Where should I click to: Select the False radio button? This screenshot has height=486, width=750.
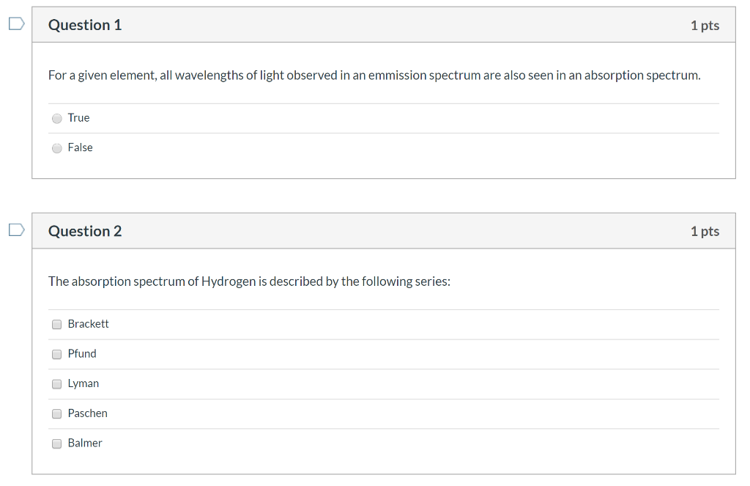click(x=56, y=148)
